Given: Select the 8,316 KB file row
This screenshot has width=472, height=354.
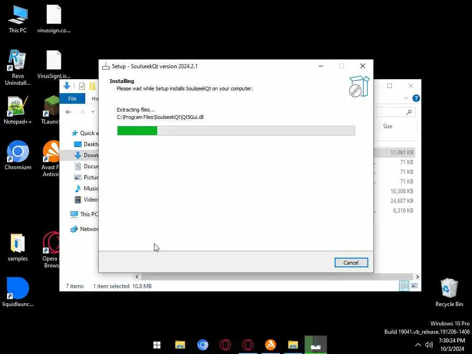Looking at the screenshot, I should 395,210.
